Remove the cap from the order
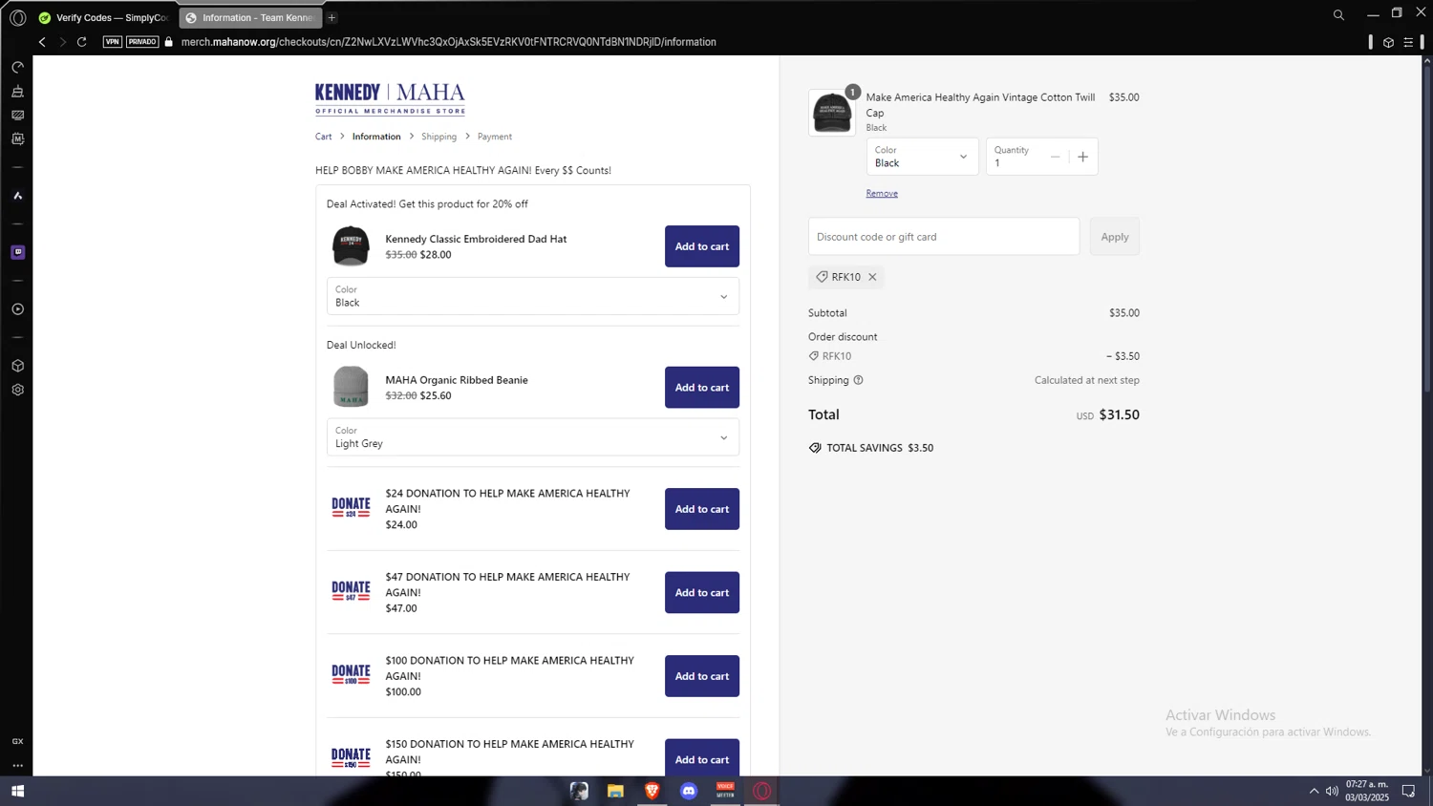Viewport: 1433px width, 806px height. (x=882, y=193)
